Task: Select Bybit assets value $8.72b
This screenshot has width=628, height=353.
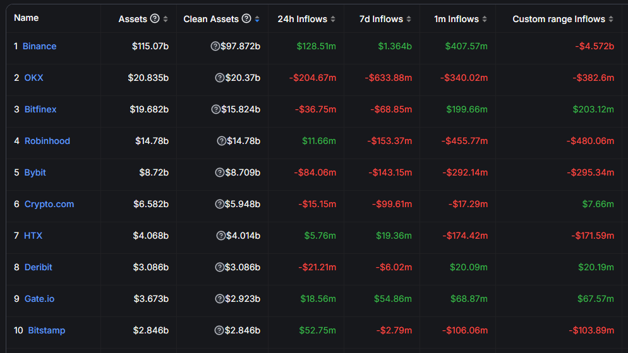Action: [154, 172]
